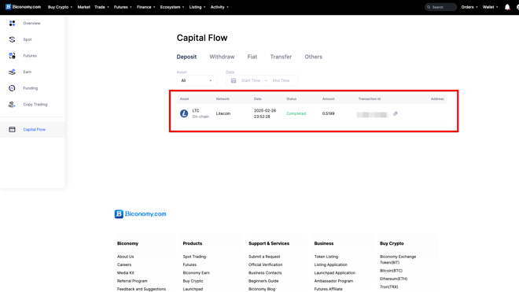Open notifications bell icon
Image resolution: width=519 pixels, height=292 pixels.
coord(507,7)
